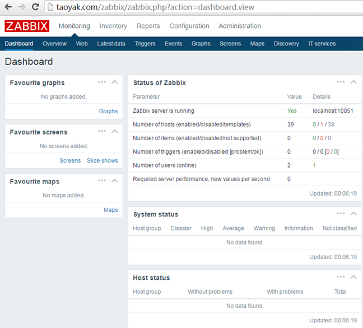The width and height of the screenshot is (363, 328).
Task: Open the Events tab
Action: coord(174,44)
